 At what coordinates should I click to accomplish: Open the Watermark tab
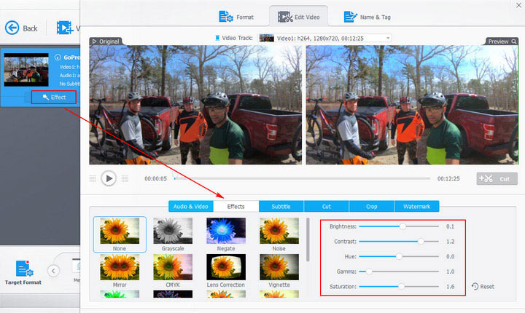417,206
